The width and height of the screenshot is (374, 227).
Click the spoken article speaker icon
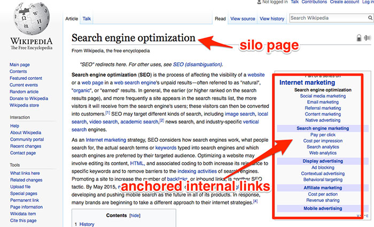pos(367,38)
